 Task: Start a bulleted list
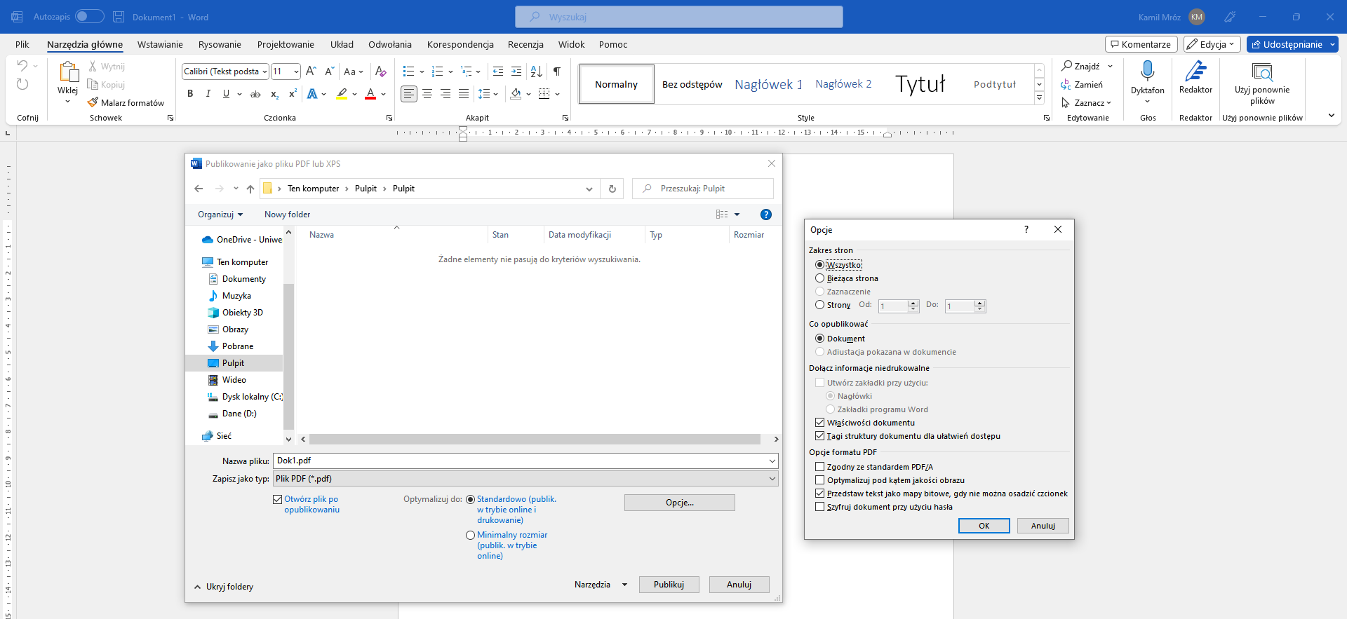pyautogui.click(x=409, y=72)
